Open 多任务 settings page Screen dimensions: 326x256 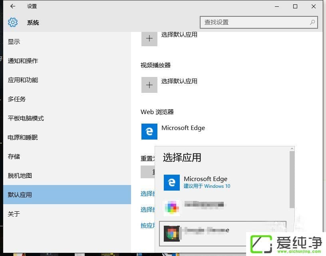(16, 99)
